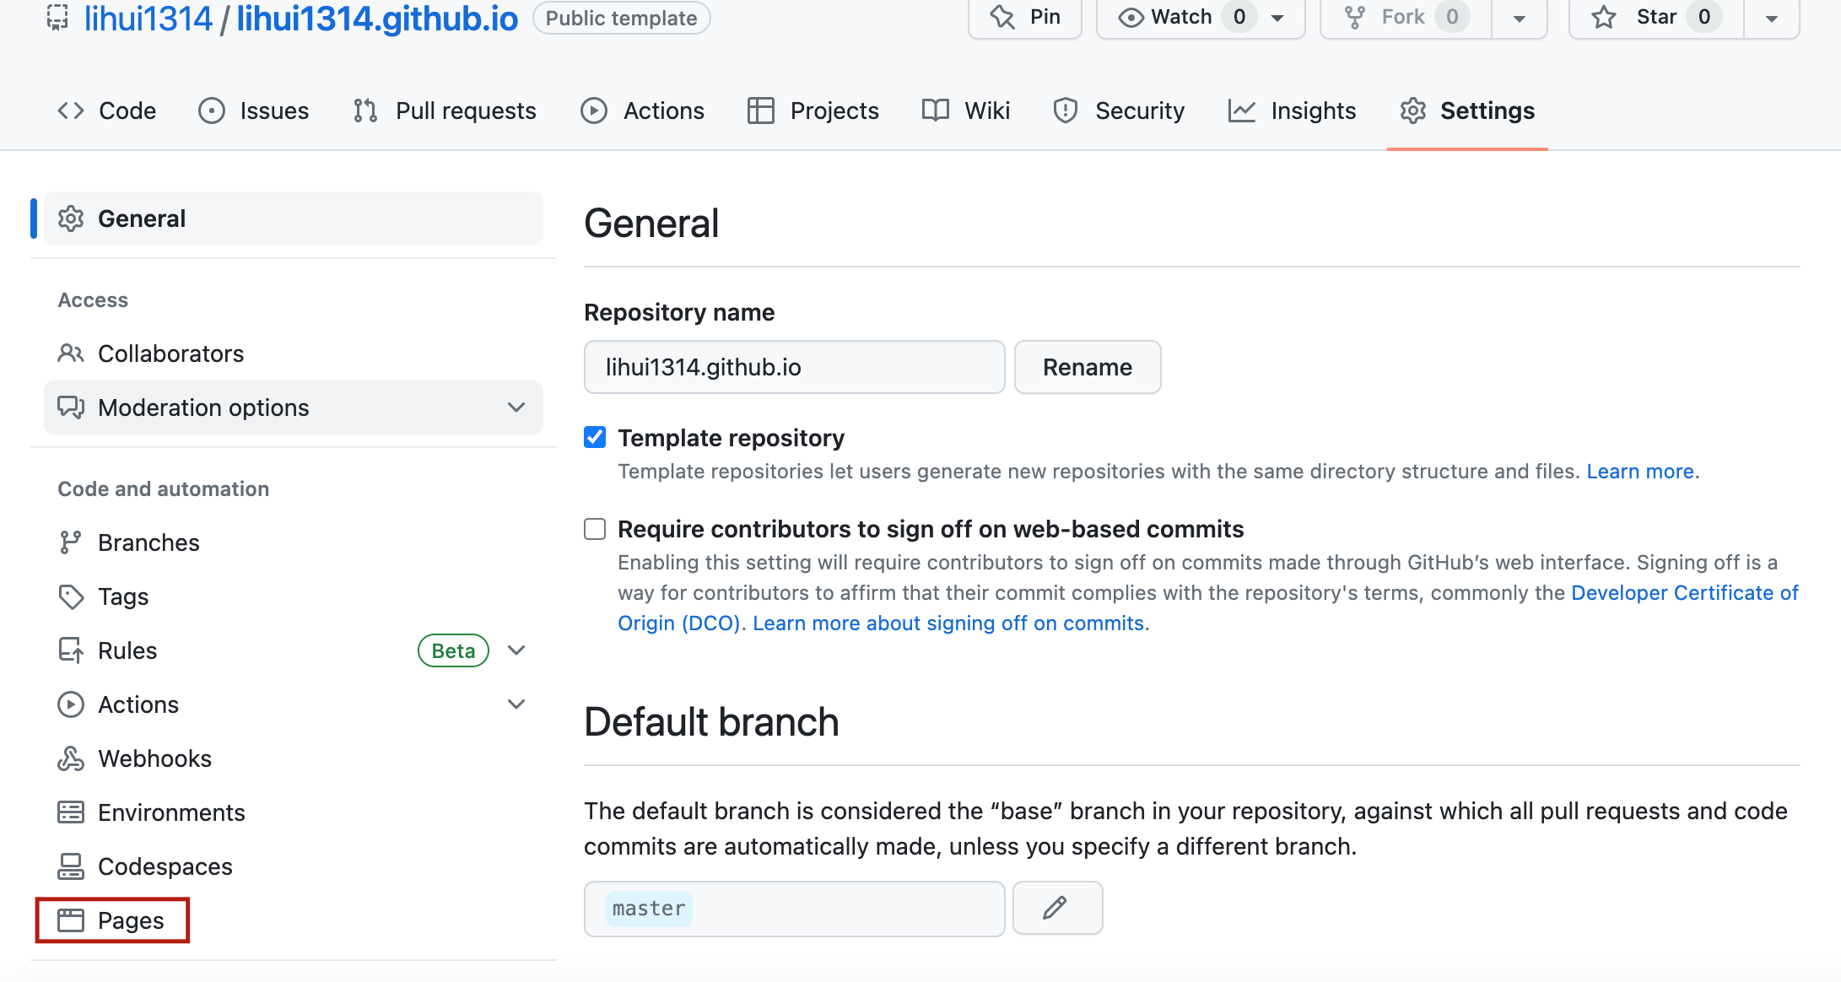Click the master branch input field
1841x982 pixels.
point(791,909)
